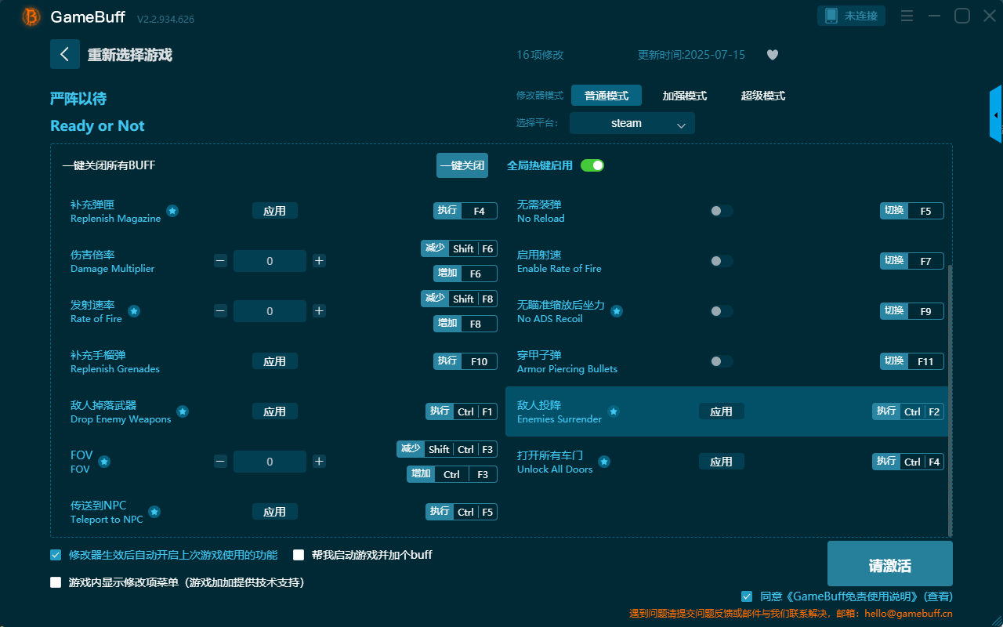Switch to the 超级模式 mode tab
The width and height of the screenshot is (1003, 627).
(x=762, y=95)
